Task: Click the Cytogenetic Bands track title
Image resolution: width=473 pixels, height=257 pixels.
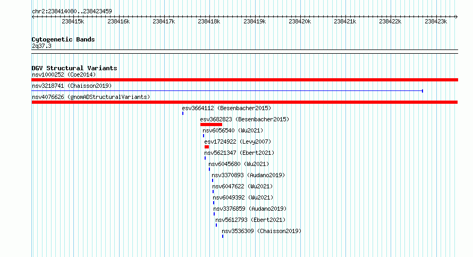Action: (63, 39)
